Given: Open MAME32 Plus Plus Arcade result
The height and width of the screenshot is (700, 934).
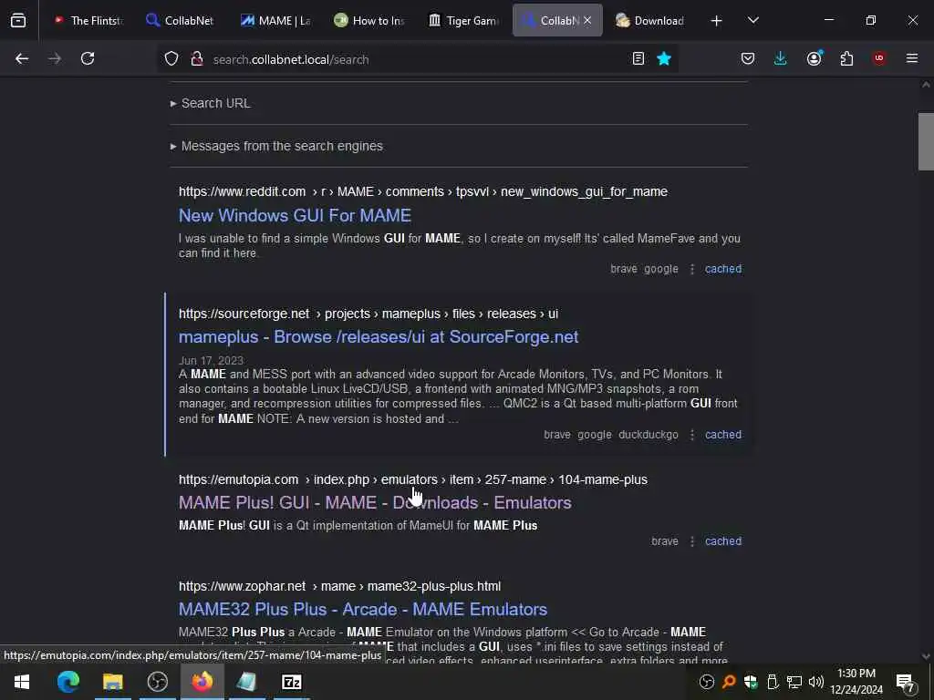Looking at the screenshot, I should 363,609.
